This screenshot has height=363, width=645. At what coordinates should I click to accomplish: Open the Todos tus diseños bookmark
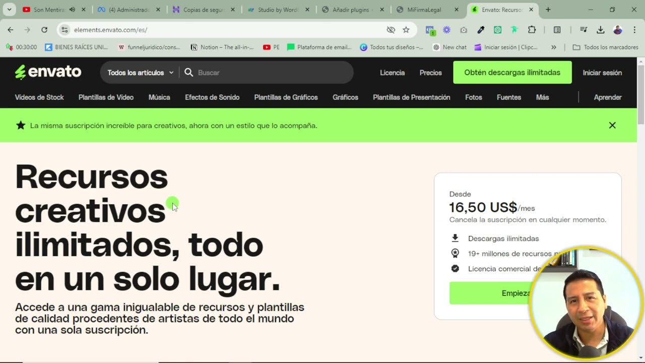point(392,47)
